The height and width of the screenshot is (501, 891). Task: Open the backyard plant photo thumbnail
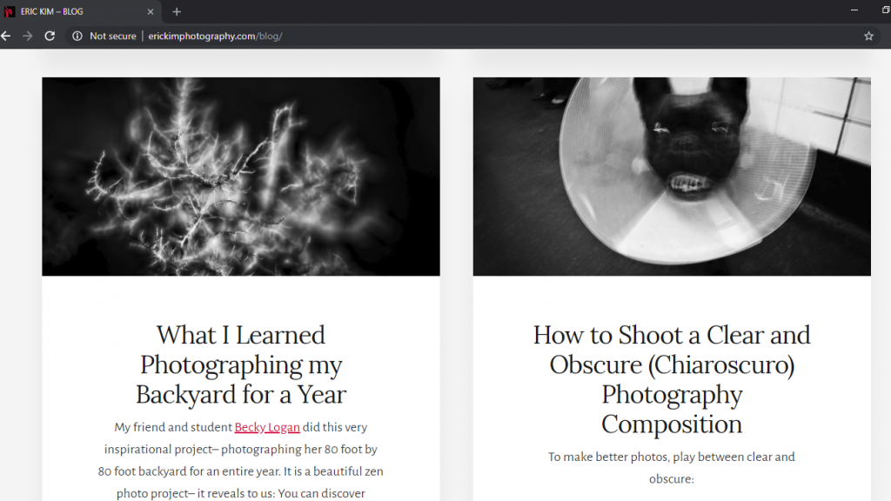coord(241,177)
